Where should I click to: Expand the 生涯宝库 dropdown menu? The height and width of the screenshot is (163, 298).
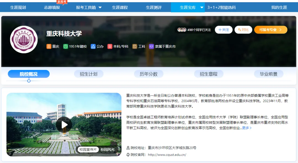click(202, 8)
